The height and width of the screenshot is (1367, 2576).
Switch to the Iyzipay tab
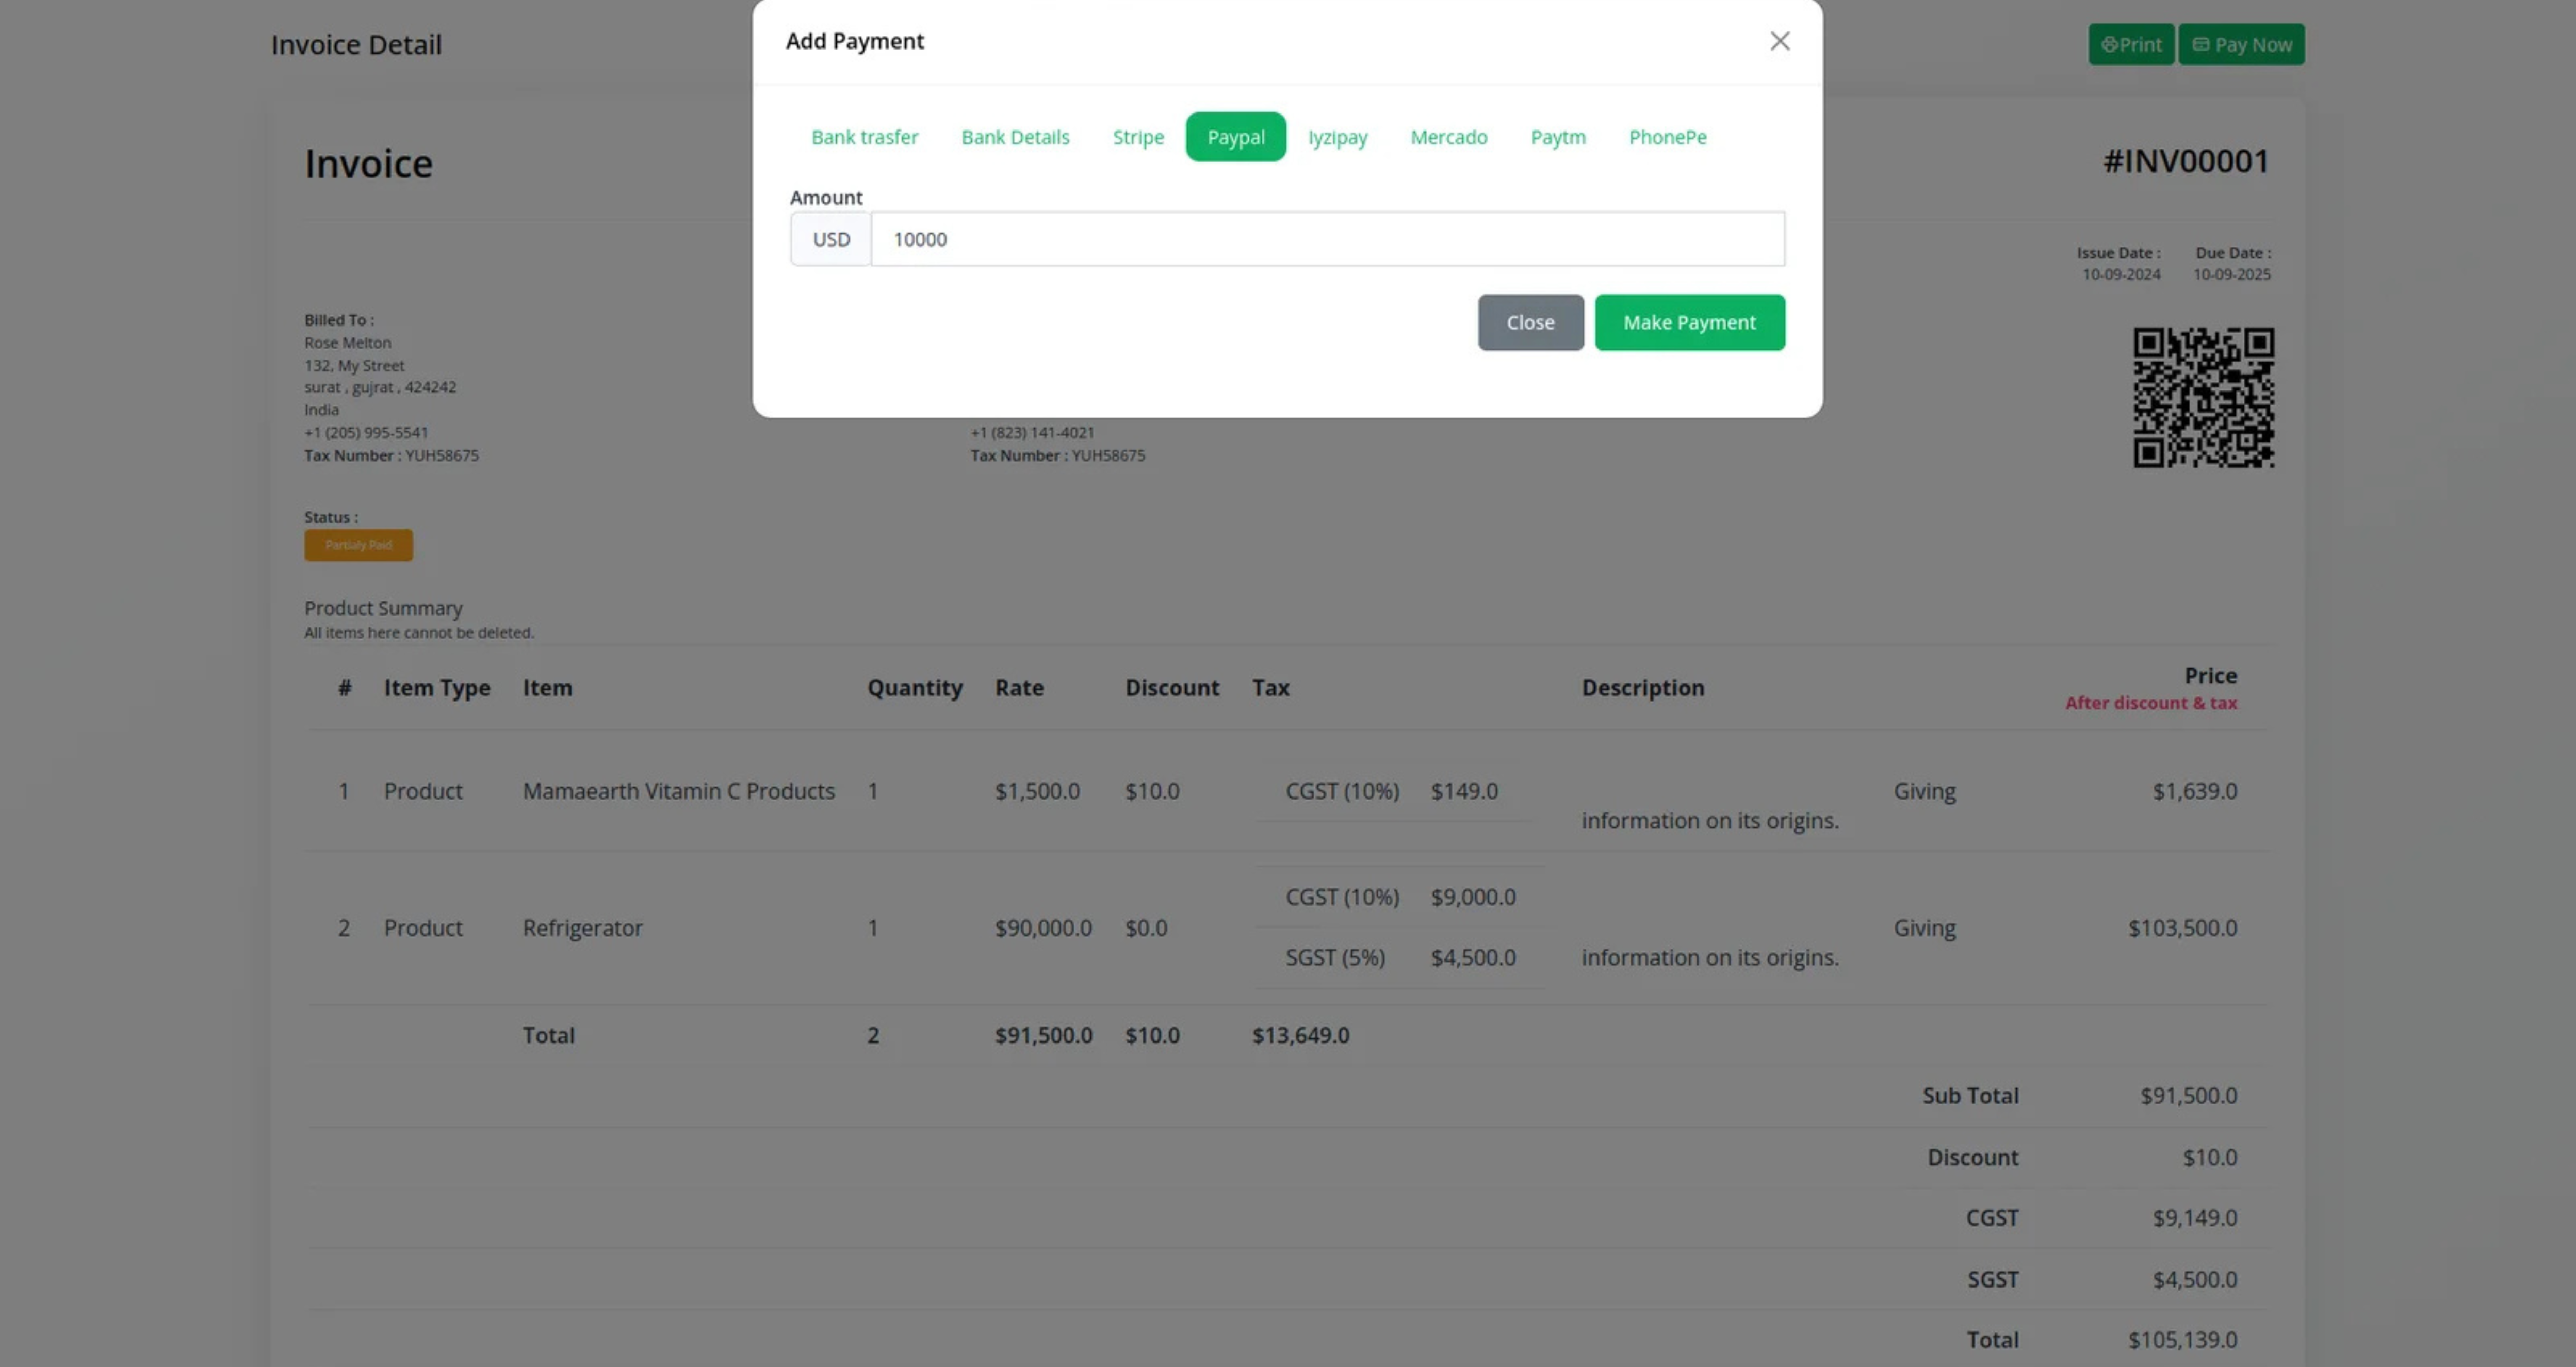pyautogui.click(x=1337, y=137)
